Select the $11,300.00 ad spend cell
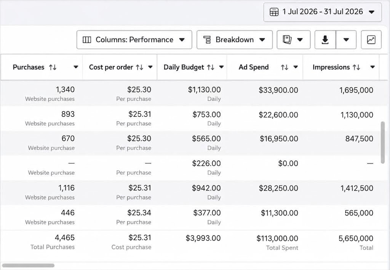The image size is (390, 270). [279, 213]
